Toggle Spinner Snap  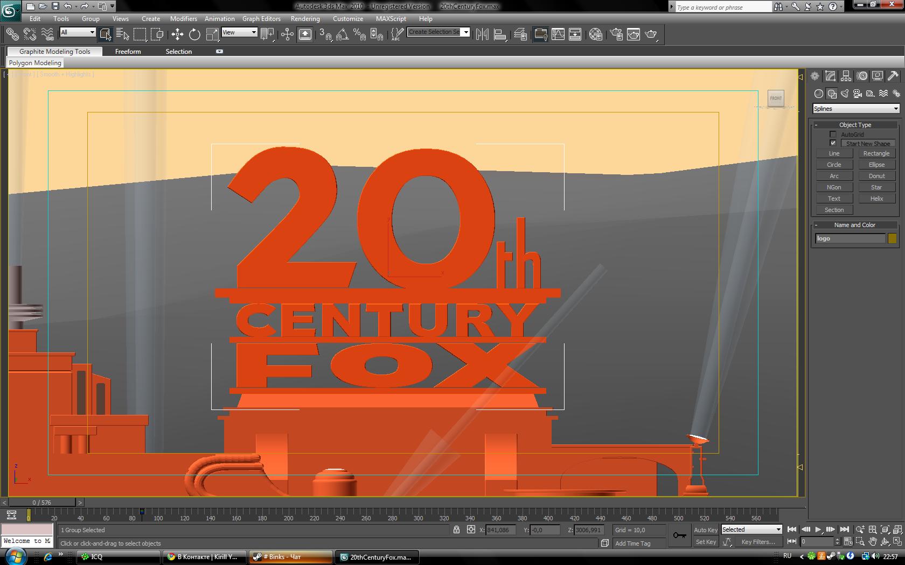pyautogui.click(x=377, y=34)
